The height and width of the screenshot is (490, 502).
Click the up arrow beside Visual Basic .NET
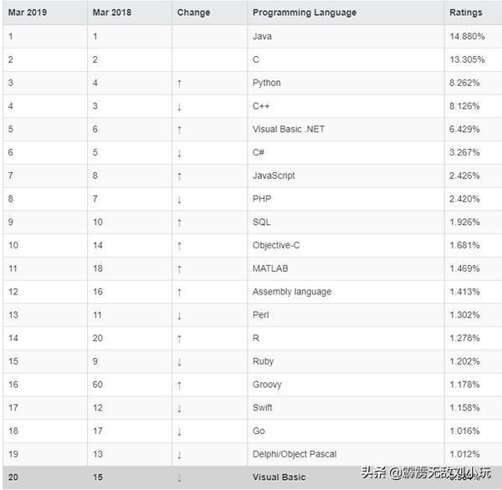click(x=179, y=130)
